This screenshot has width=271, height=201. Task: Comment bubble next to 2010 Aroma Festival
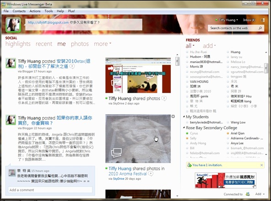pyautogui.click(x=151, y=174)
